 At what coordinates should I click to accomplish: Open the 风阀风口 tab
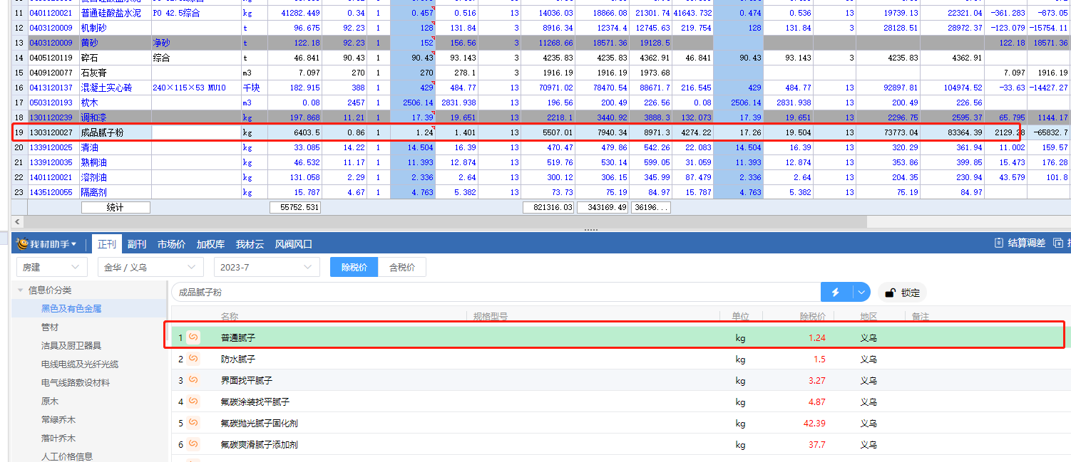click(294, 244)
